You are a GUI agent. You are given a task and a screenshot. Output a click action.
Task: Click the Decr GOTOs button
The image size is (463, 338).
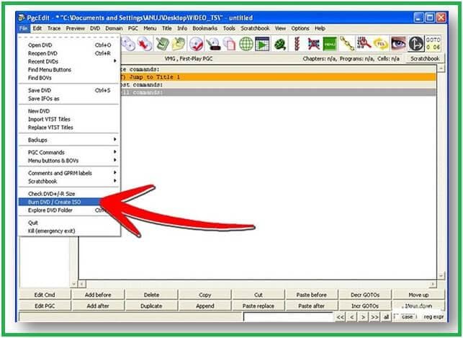pos(365,295)
